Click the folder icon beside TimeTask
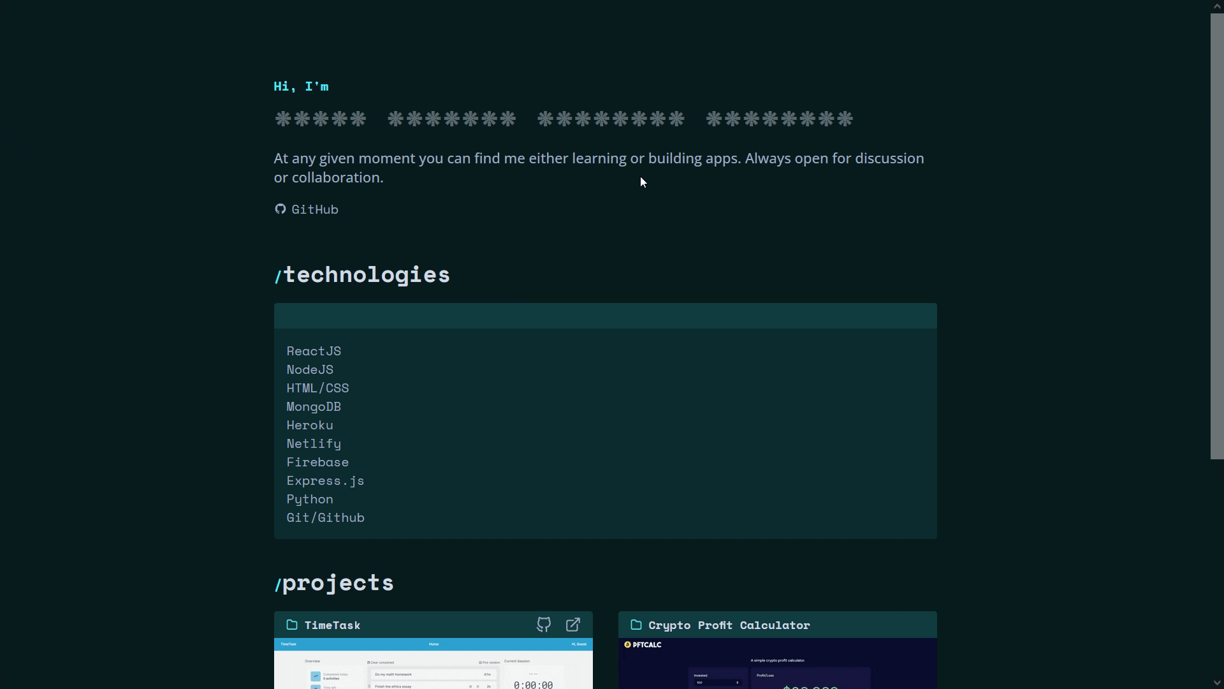 point(291,625)
